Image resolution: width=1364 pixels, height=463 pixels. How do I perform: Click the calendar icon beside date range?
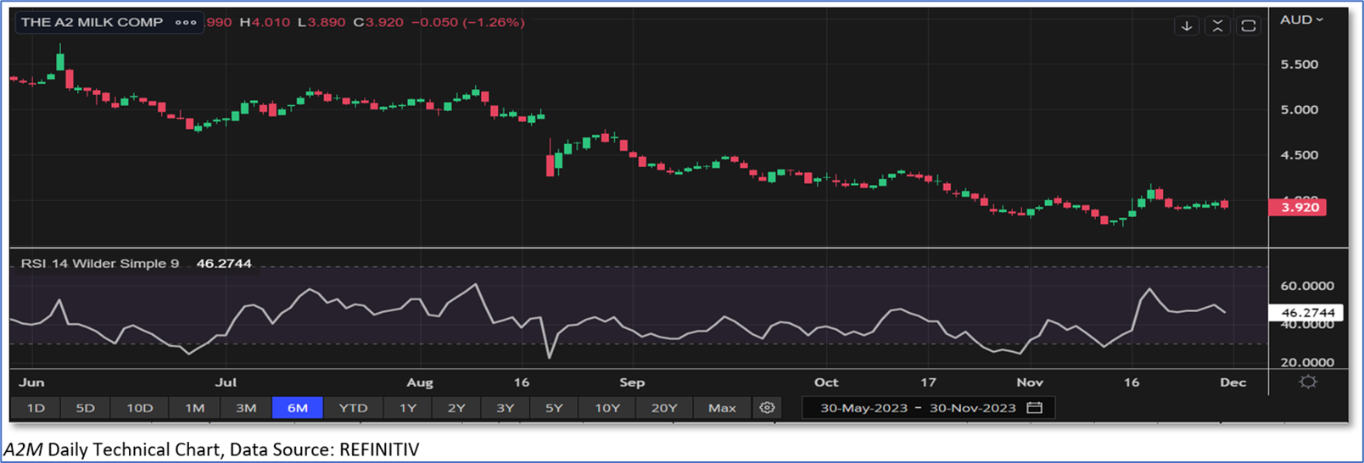tap(1034, 408)
